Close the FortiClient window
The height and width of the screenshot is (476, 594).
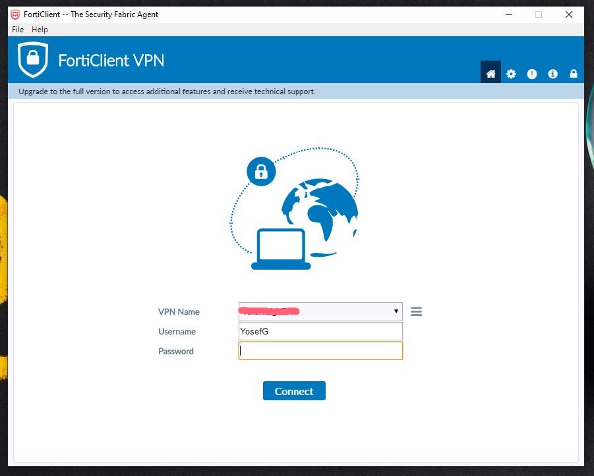click(x=569, y=14)
